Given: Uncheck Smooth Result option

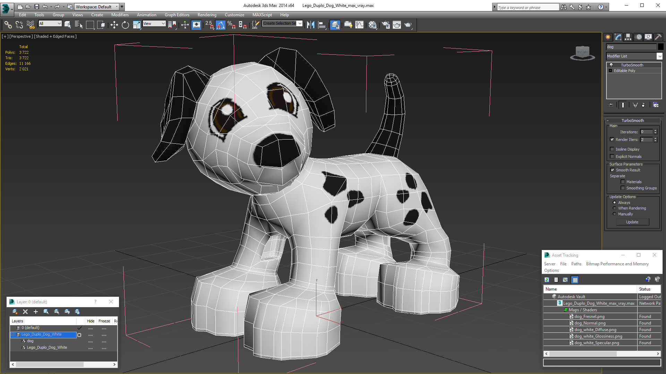Looking at the screenshot, I should (x=612, y=170).
